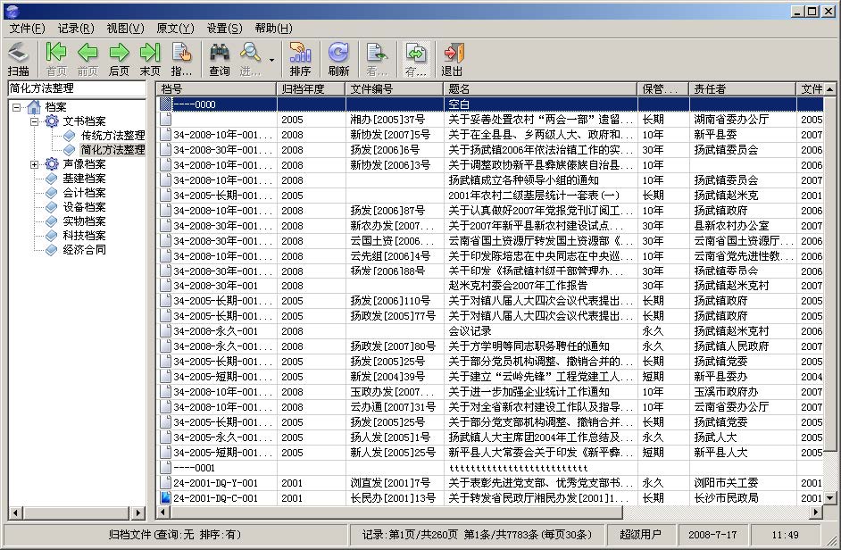Open the 设置 menu
This screenshot has width=841, height=550.
tap(223, 29)
